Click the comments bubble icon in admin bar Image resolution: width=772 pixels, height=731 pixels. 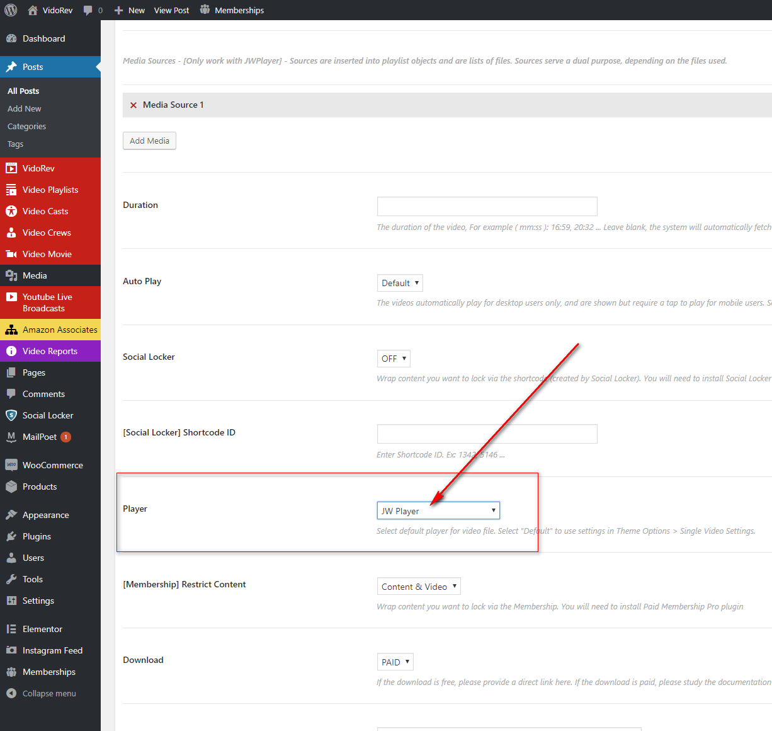point(88,10)
